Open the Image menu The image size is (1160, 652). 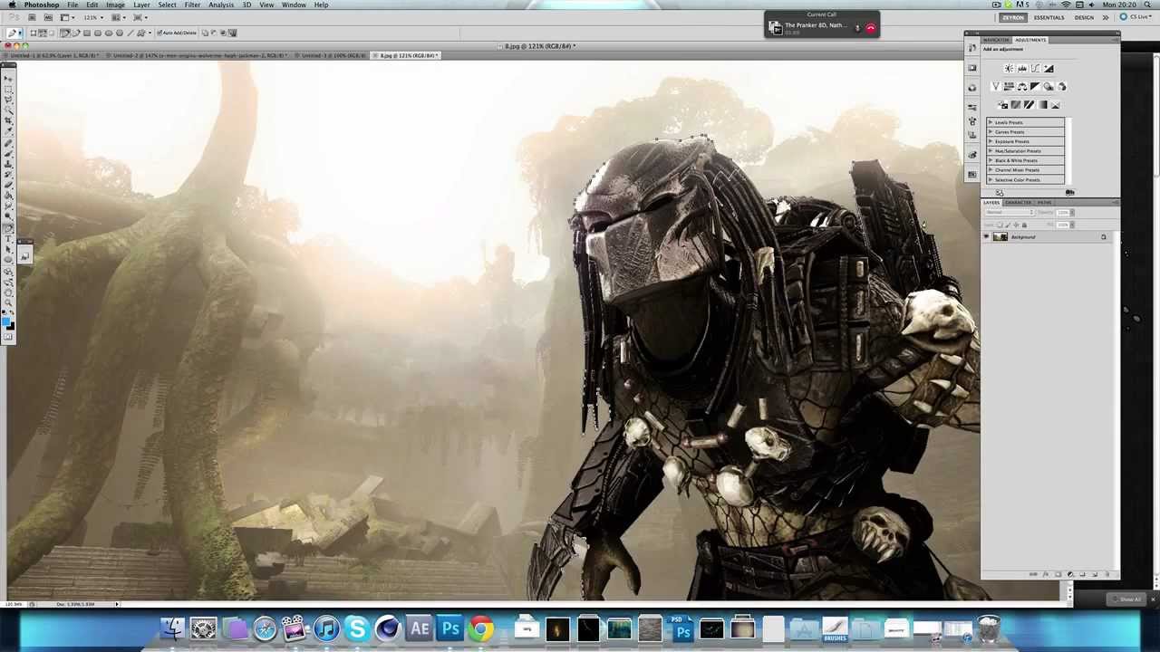115,5
